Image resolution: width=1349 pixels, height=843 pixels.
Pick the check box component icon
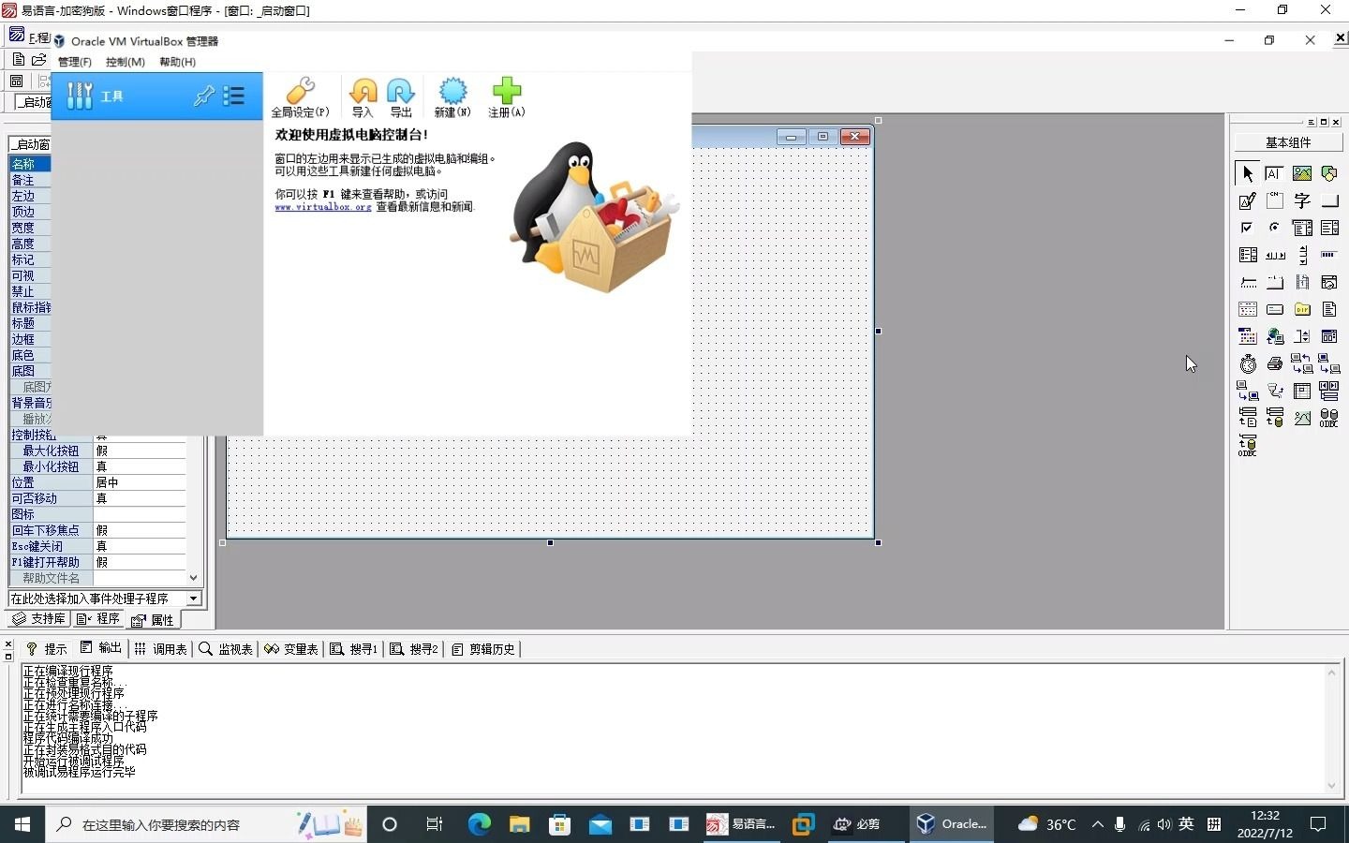click(x=1248, y=228)
